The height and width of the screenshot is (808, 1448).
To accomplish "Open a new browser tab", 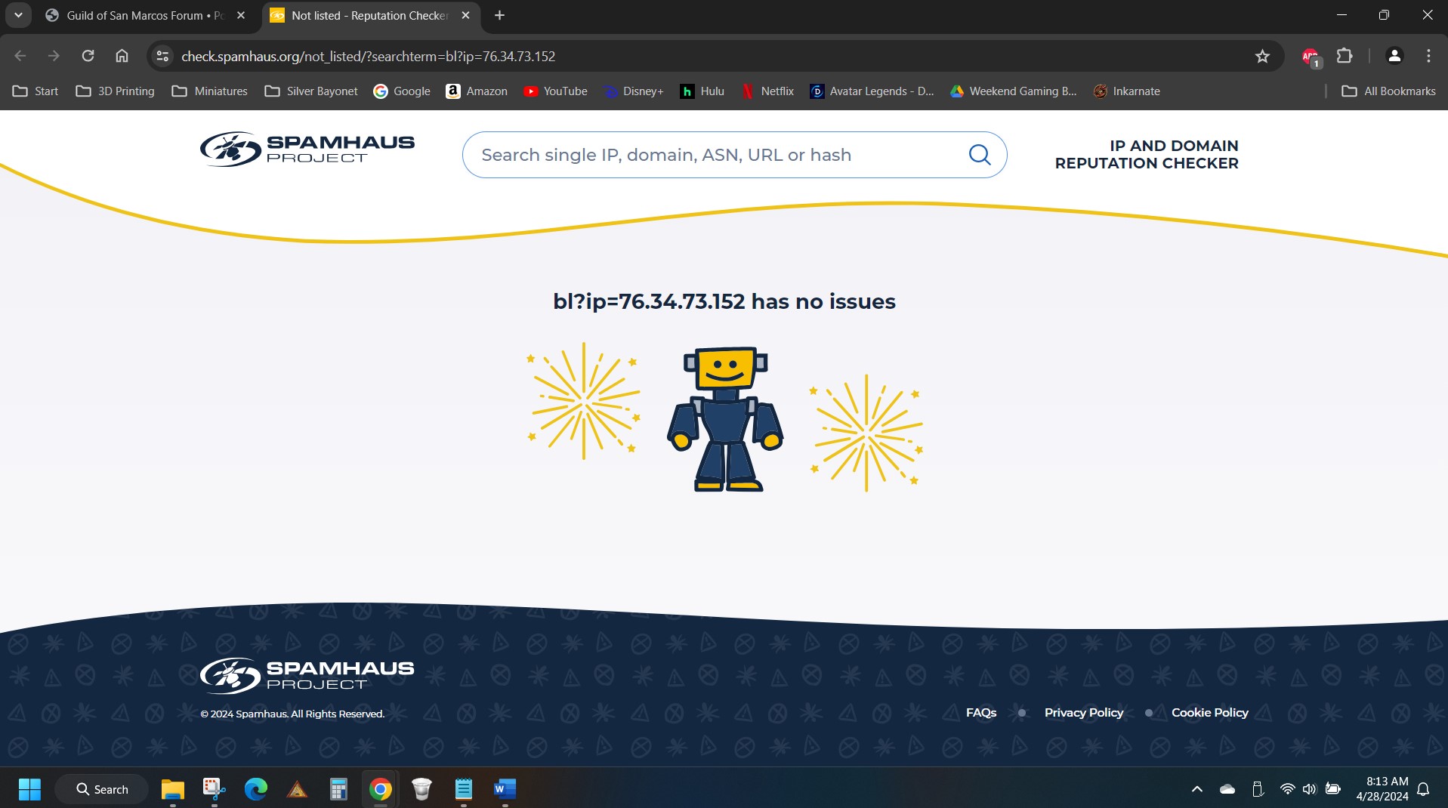I will pyautogui.click(x=499, y=15).
